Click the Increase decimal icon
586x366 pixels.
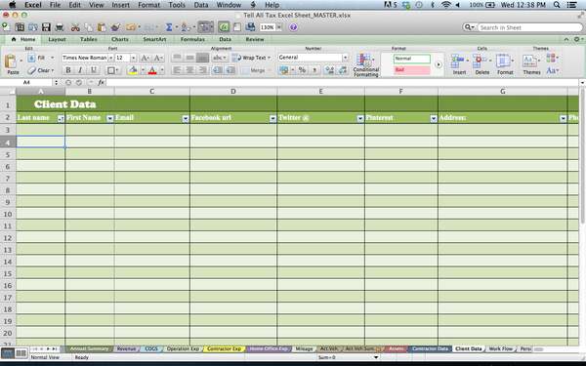point(330,70)
